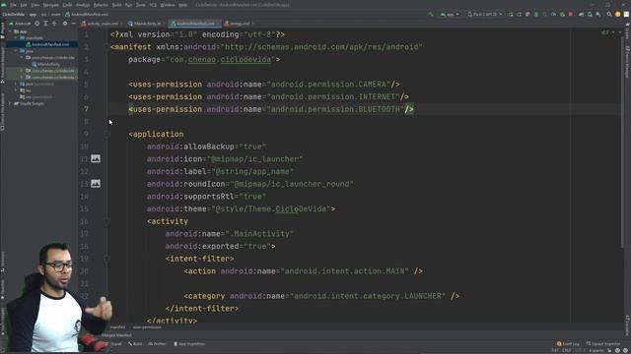This screenshot has width=631, height=354.
Task: Open the Android project view dropdown
Action: 20,24
